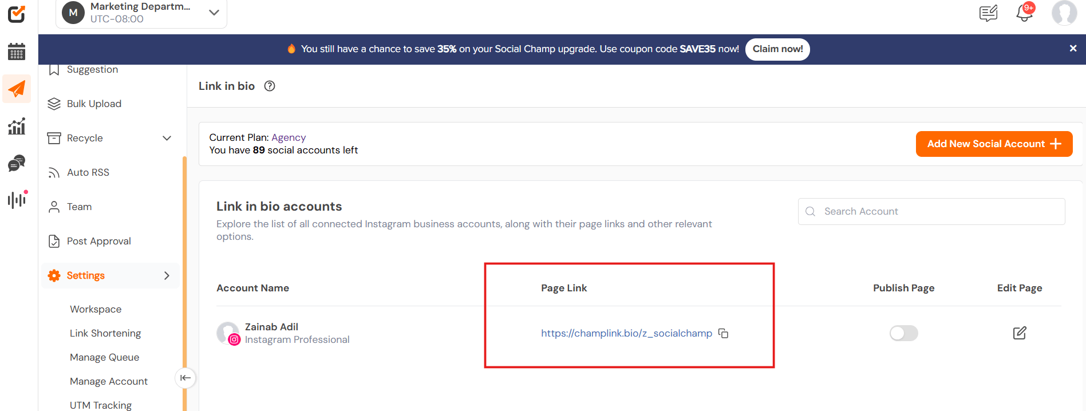
Task: Click the Recycle archive box icon
Action: pos(54,138)
